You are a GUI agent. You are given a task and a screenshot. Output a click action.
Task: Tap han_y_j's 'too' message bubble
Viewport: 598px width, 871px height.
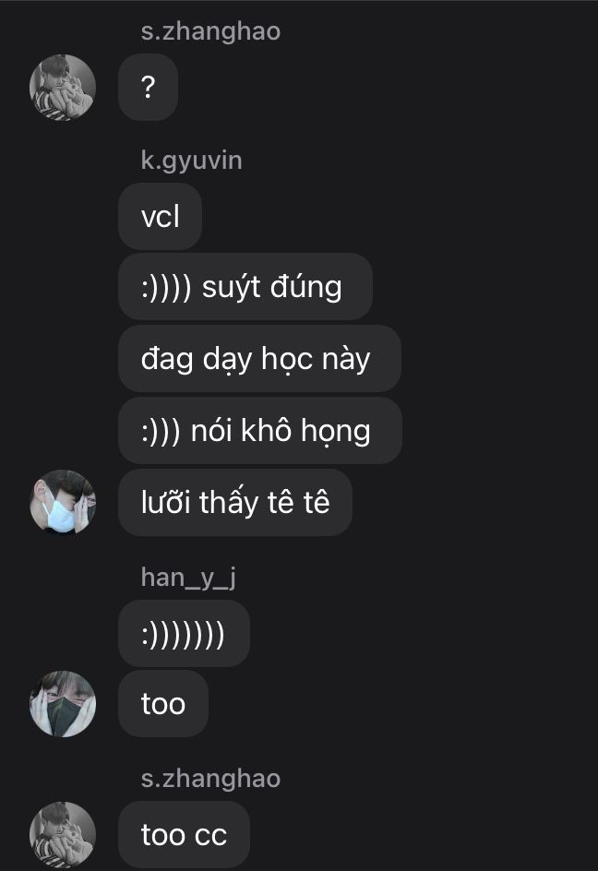(x=163, y=704)
